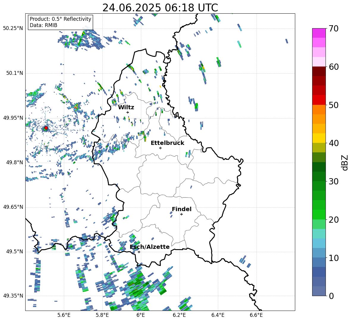
Task: Click the Data: RMIB text
Action: 43,25
